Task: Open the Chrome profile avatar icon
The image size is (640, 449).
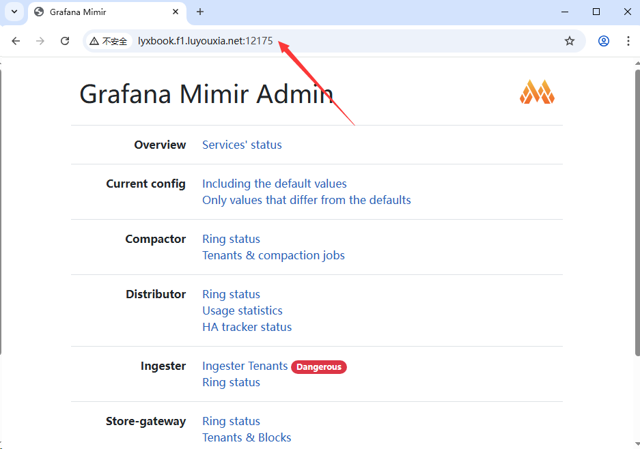Action: 603,41
